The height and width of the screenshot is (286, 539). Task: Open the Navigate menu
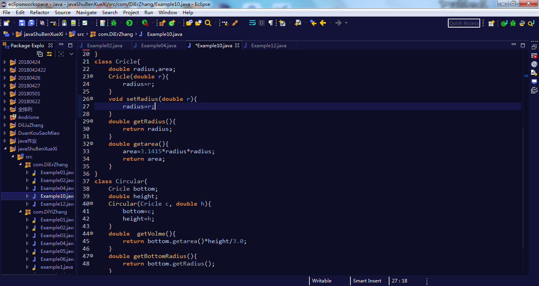click(86, 13)
